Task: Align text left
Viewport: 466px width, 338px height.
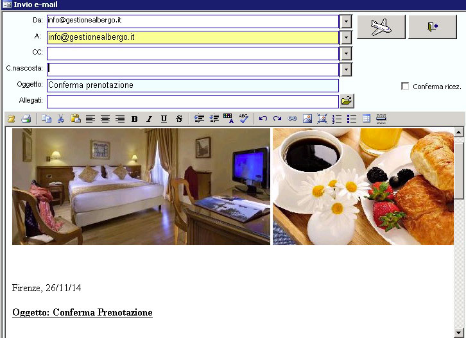Action: click(x=91, y=119)
